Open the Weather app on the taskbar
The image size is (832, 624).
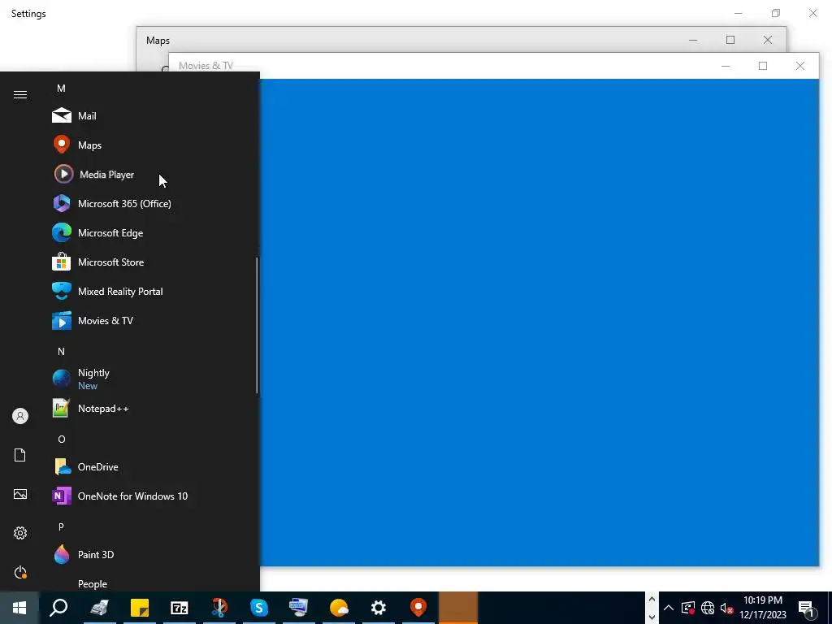(339, 608)
